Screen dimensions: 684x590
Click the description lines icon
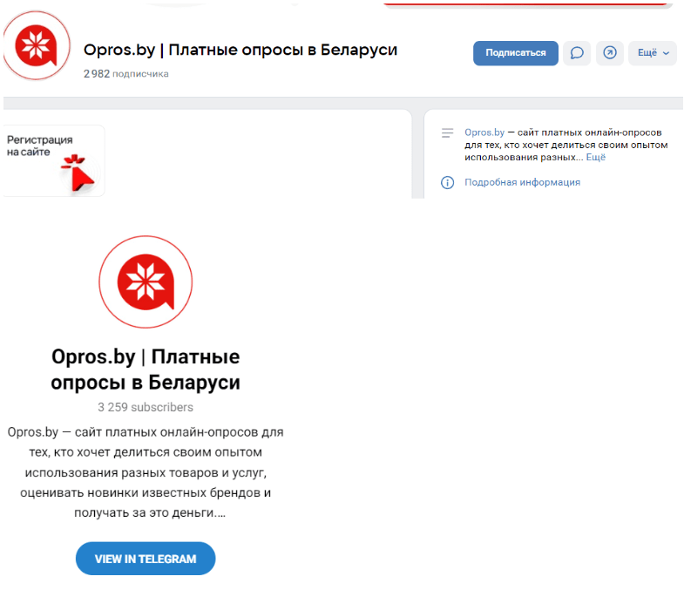[x=447, y=133]
